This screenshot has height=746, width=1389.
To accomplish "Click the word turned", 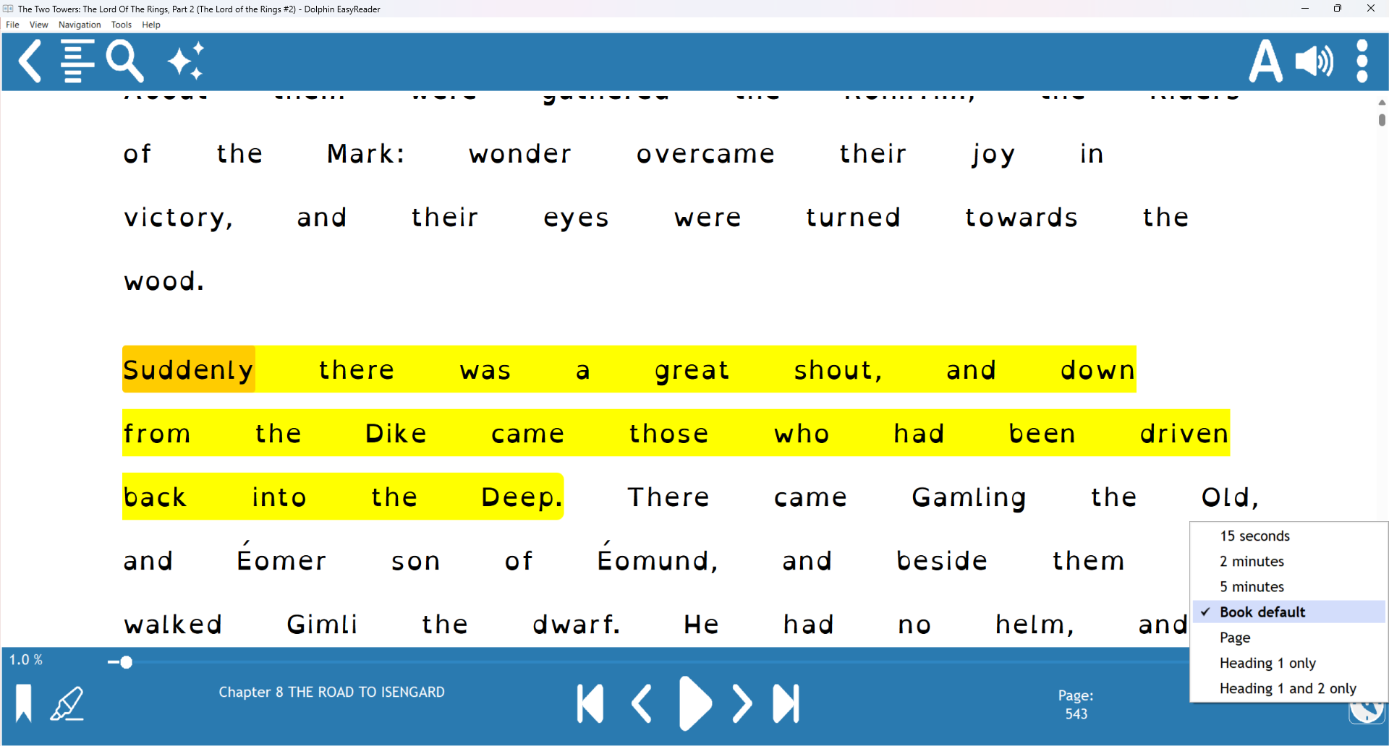I will 853,217.
